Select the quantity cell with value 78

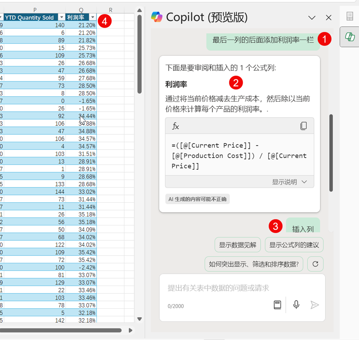tap(35, 305)
